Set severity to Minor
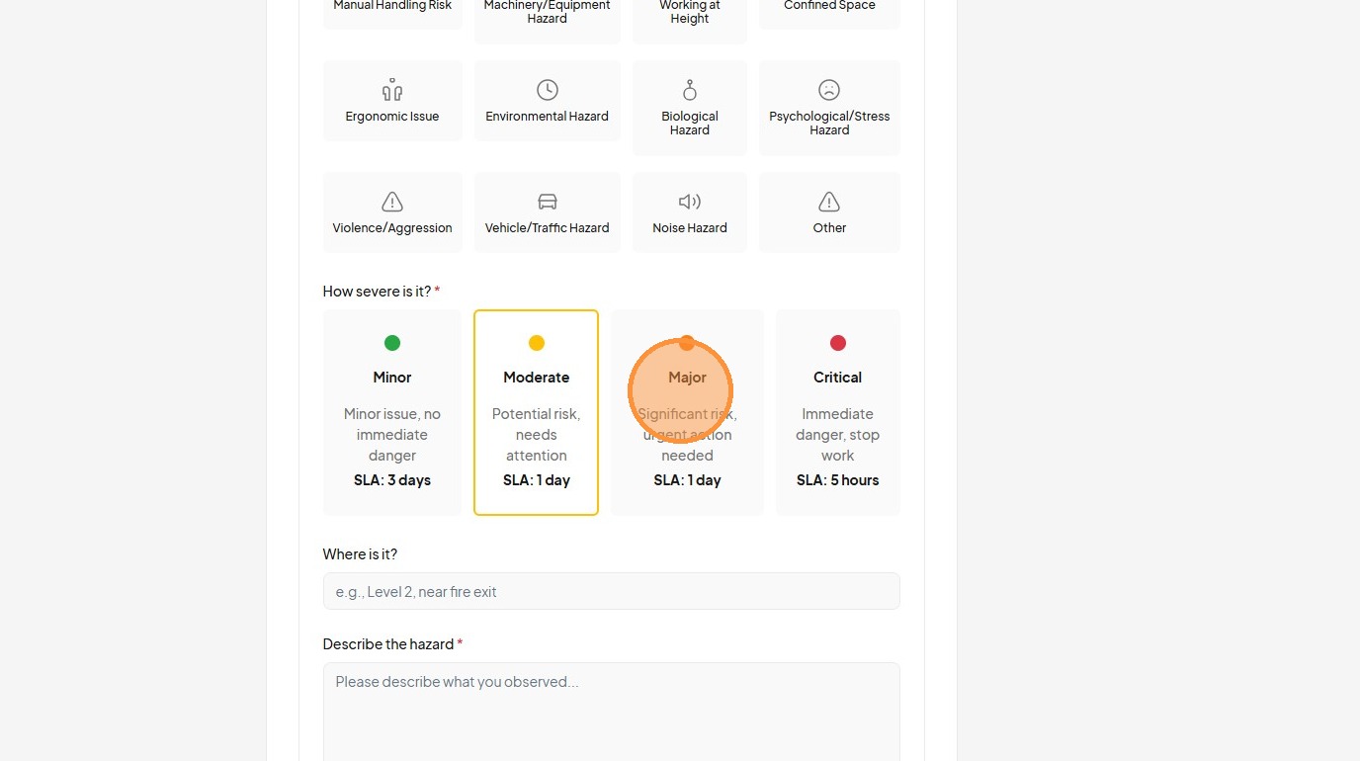This screenshot has width=1360, height=761. click(x=392, y=412)
